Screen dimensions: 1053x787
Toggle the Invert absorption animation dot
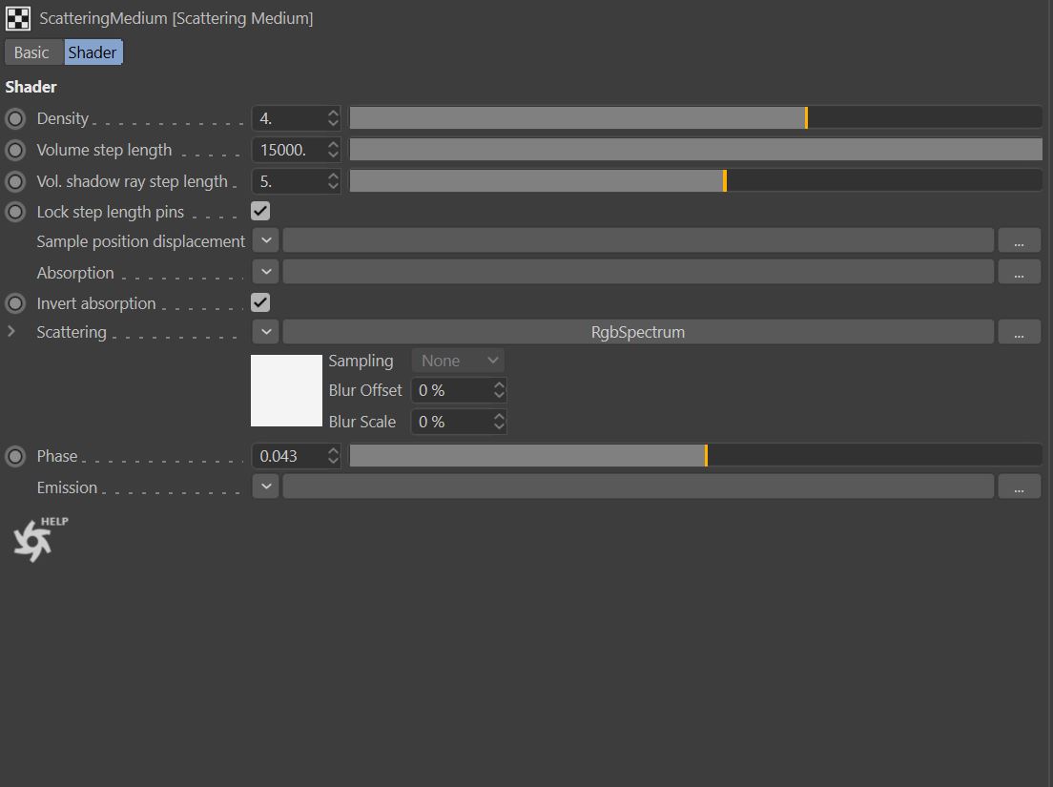(14, 303)
